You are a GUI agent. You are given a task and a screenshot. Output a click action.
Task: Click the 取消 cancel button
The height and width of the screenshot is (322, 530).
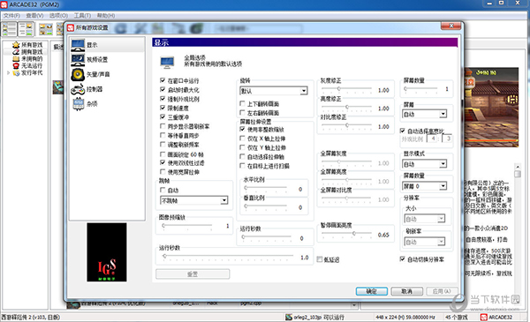pyautogui.click(x=407, y=291)
